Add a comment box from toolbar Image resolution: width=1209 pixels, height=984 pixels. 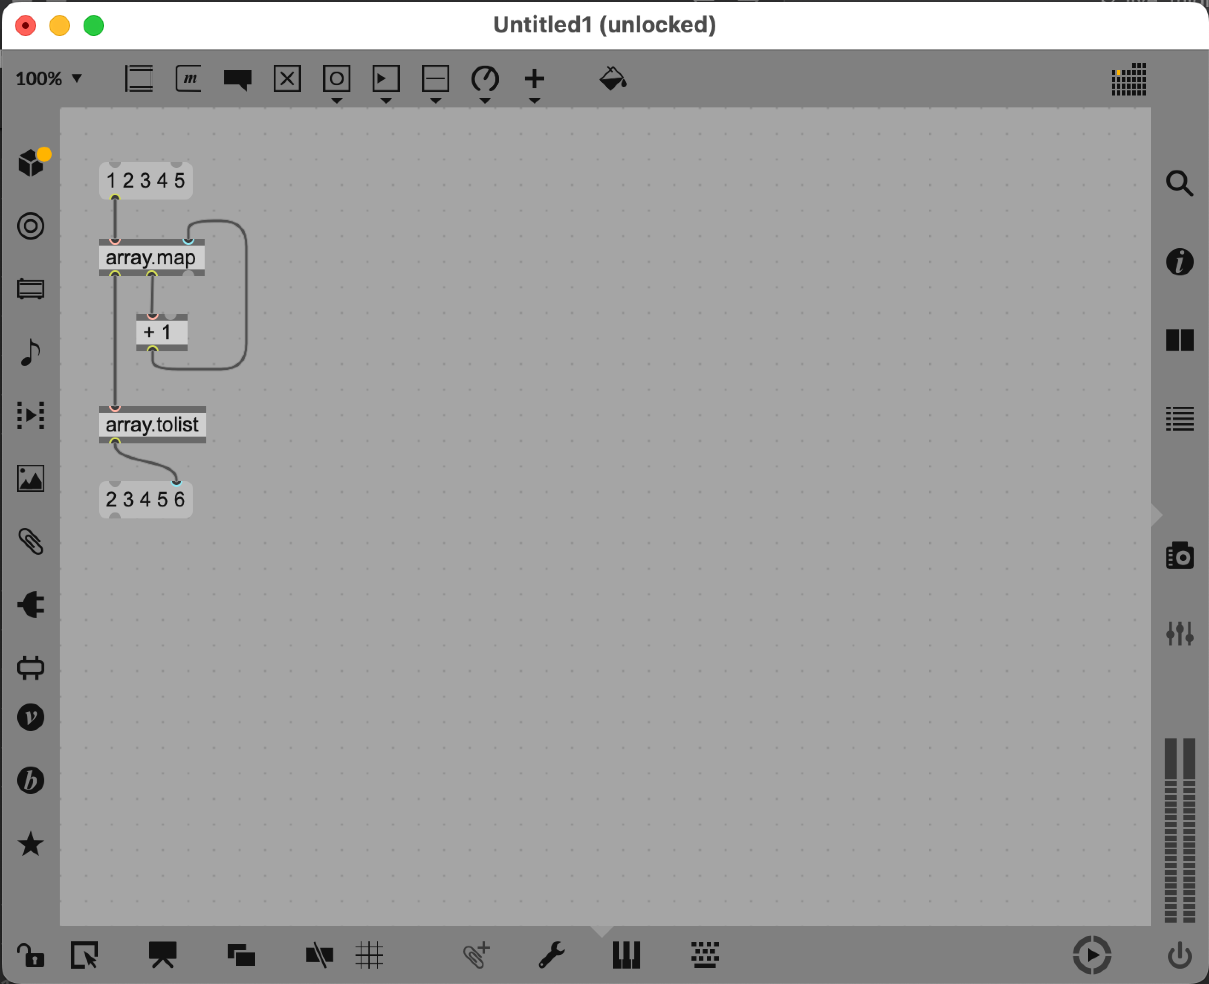tap(237, 79)
